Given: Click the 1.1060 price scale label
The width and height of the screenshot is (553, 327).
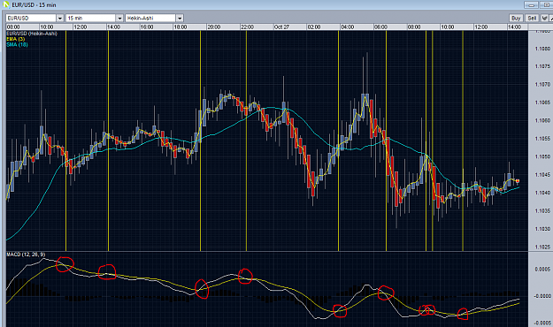Looking at the screenshot, I should click(x=542, y=120).
